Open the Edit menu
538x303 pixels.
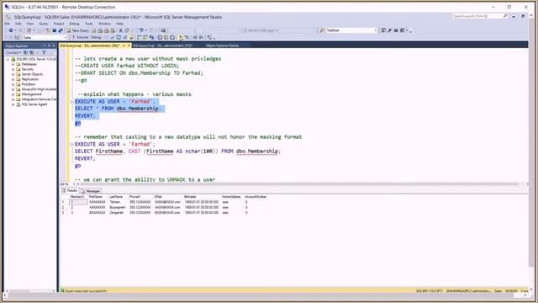pos(18,24)
